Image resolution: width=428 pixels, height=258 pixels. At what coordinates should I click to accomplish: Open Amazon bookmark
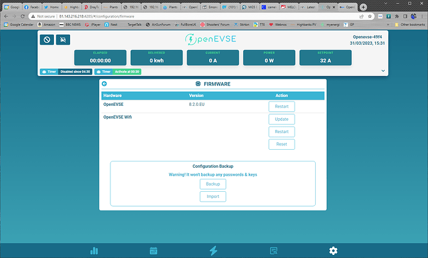click(47, 25)
